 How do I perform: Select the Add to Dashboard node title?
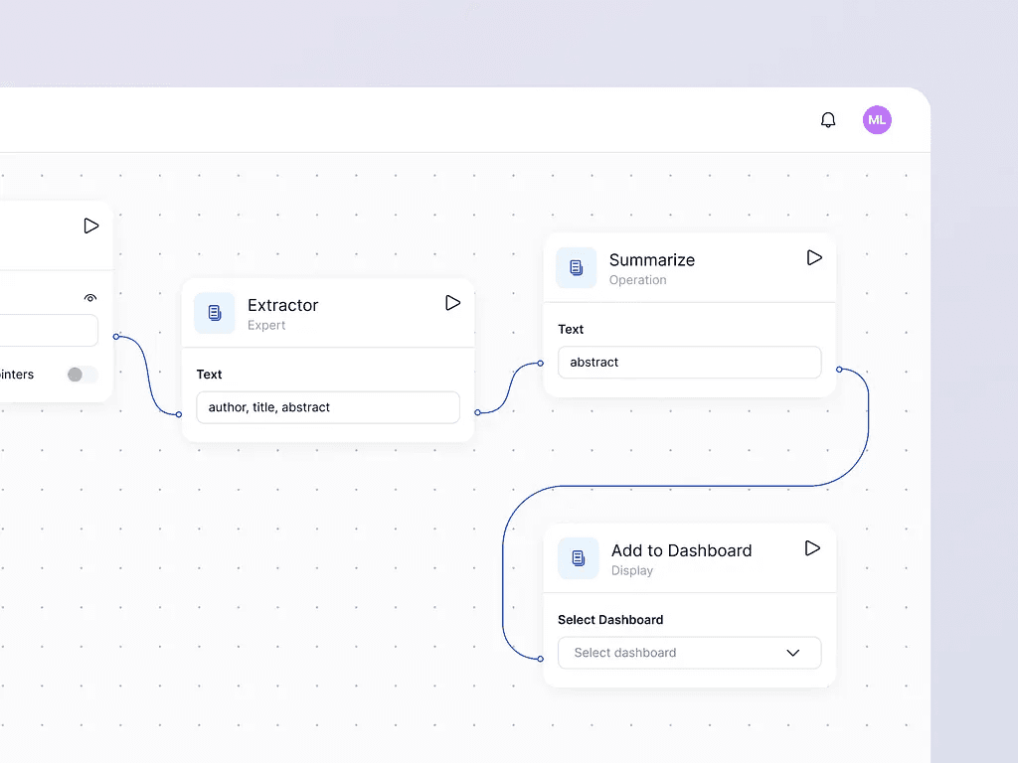pos(680,550)
